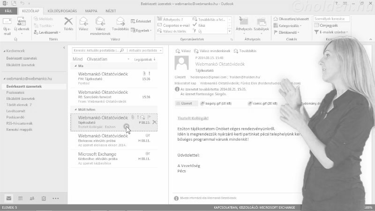Open Tasks view in bottom navigation

pos(44,198)
